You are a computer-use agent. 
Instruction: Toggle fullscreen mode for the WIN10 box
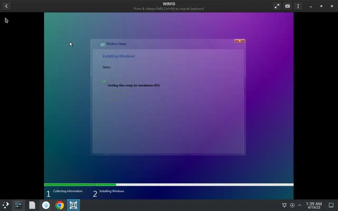coord(277,6)
